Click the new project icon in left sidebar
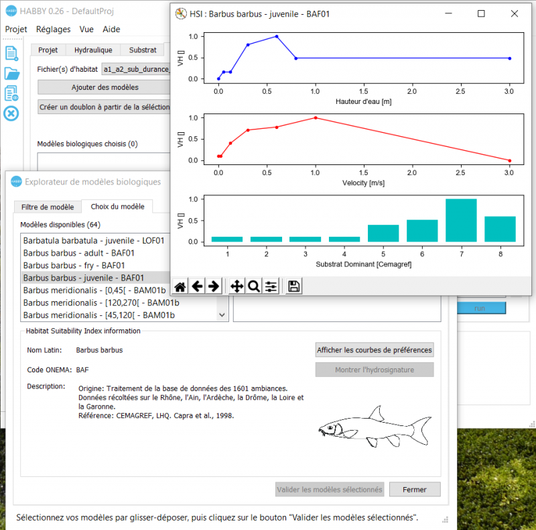Viewport: 536px width, 530px height. click(11, 54)
